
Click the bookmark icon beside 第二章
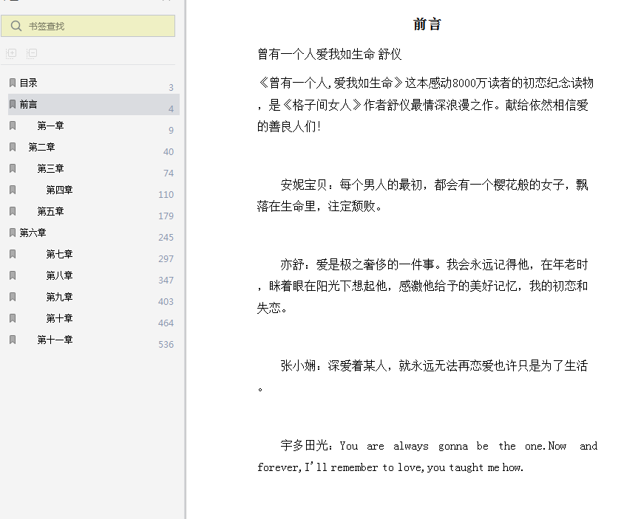[13, 147]
